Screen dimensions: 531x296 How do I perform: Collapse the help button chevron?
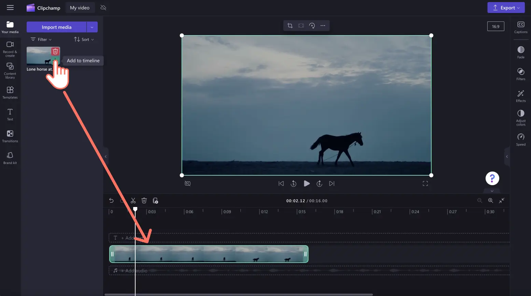(492, 191)
